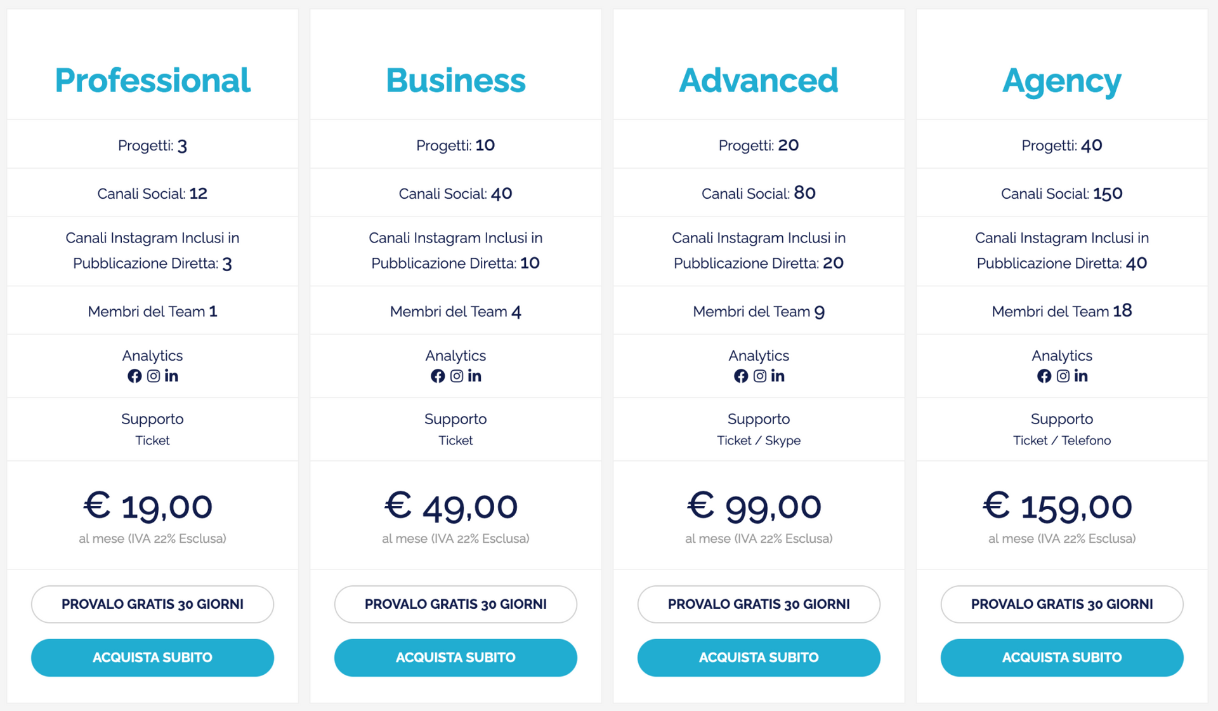1218x711 pixels.
Task: Click LinkedIn icon in Advanced plan analytics
Action: pyautogui.click(x=778, y=376)
